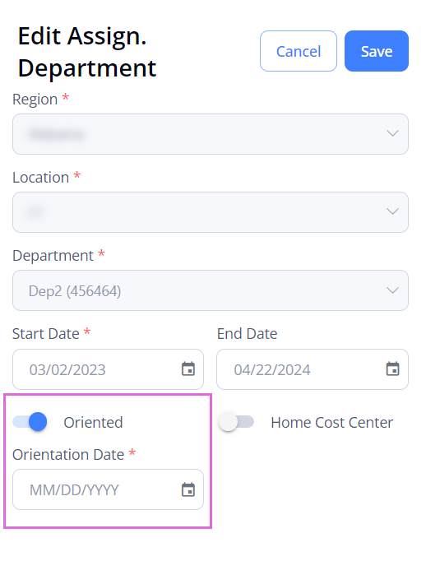Open the Start Date calendar picker icon
The height and width of the screenshot is (561, 426).
188,369
